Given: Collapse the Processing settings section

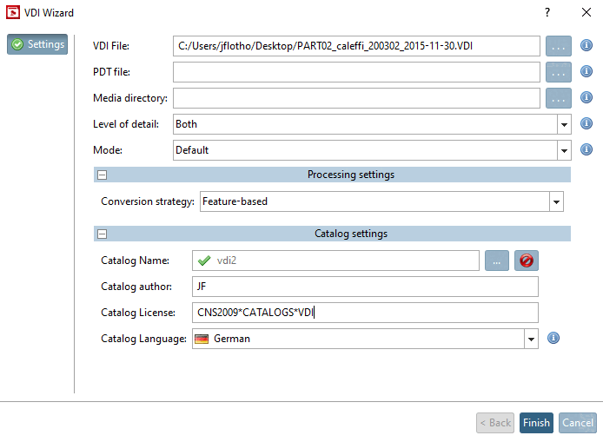Looking at the screenshot, I should tap(102, 175).
